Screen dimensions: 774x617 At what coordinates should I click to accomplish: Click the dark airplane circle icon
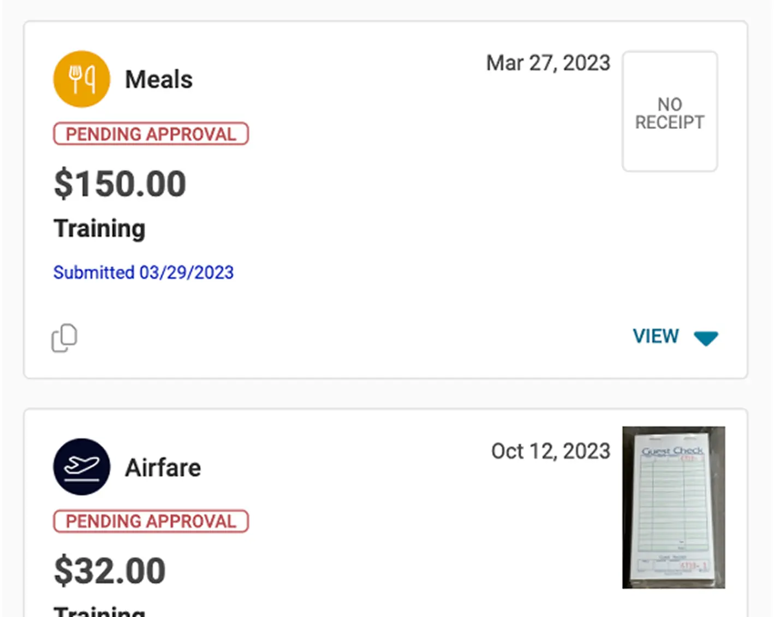pyautogui.click(x=81, y=467)
